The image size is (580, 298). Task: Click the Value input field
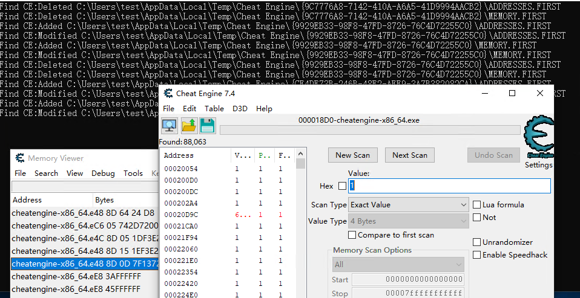click(449, 186)
